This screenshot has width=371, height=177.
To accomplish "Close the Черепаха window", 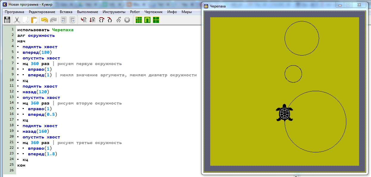I will [x=359, y=5].
